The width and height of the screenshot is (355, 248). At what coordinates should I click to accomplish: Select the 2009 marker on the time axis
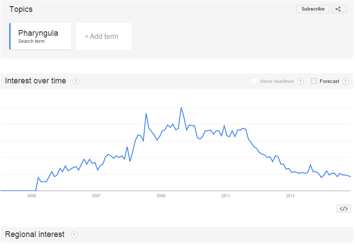point(161,195)
